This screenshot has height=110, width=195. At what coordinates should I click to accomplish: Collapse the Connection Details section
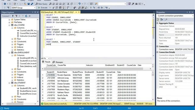tap(158, 52)
